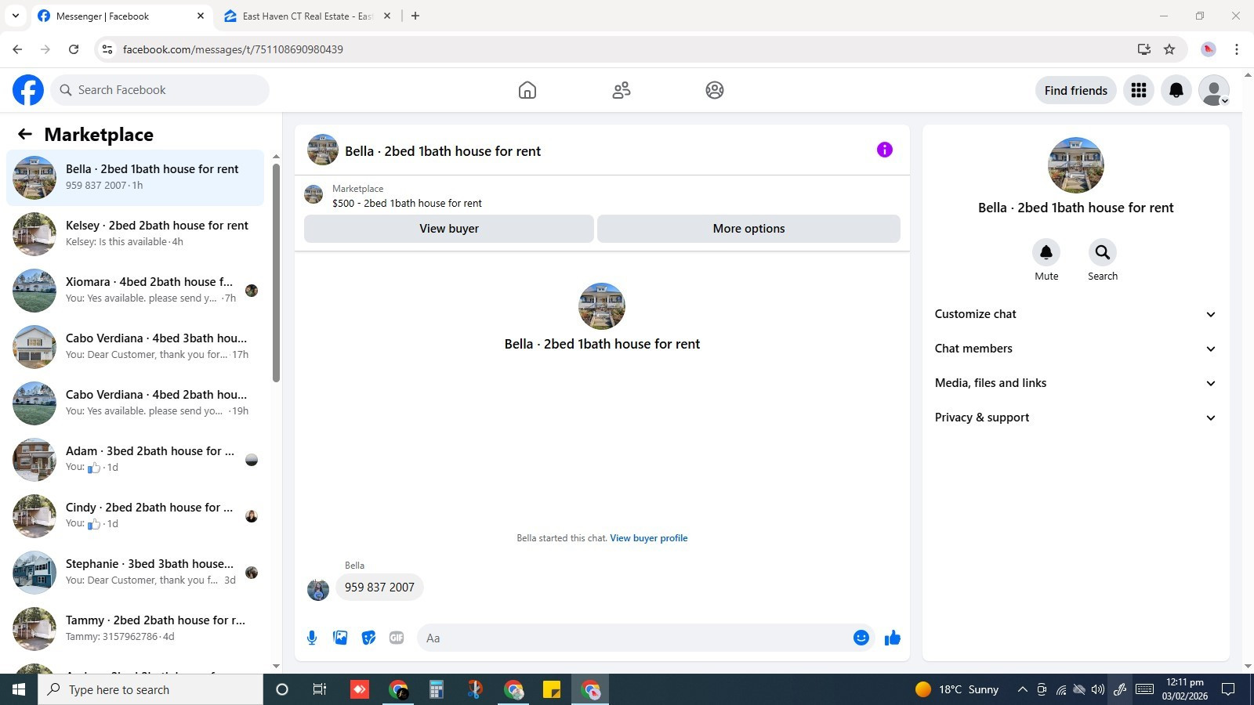1254x705 pixels.
Task: Switch to East Haven CT Real Estate tab
Action: pyautogui.click(x=307, y=16)
